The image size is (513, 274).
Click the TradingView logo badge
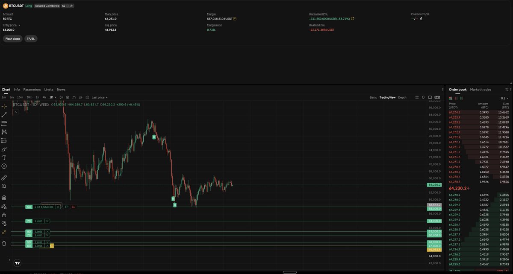(x=18, y=263)
